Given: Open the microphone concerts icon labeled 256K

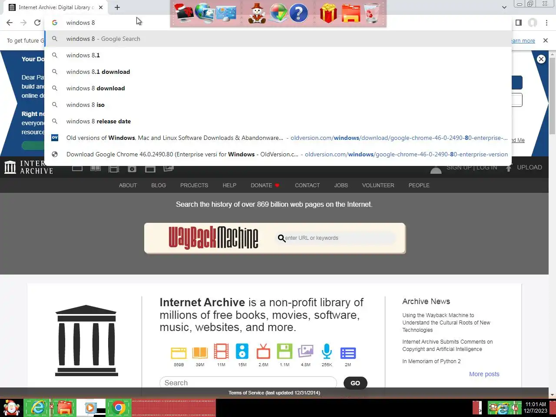Looking at the screenshot, I should (327, 351).
